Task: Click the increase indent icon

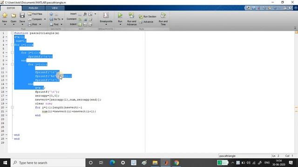Action: pyautogui.click(x=85, y=25)
